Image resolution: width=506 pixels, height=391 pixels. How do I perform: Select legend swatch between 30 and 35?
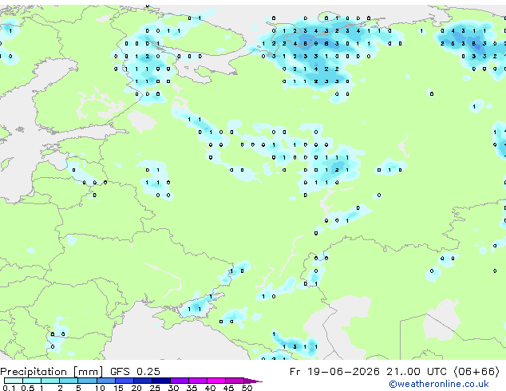[179, 381]
